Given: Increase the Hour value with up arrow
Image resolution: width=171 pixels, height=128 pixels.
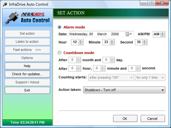Looking at the screenshot, I should tap(80, 41).
